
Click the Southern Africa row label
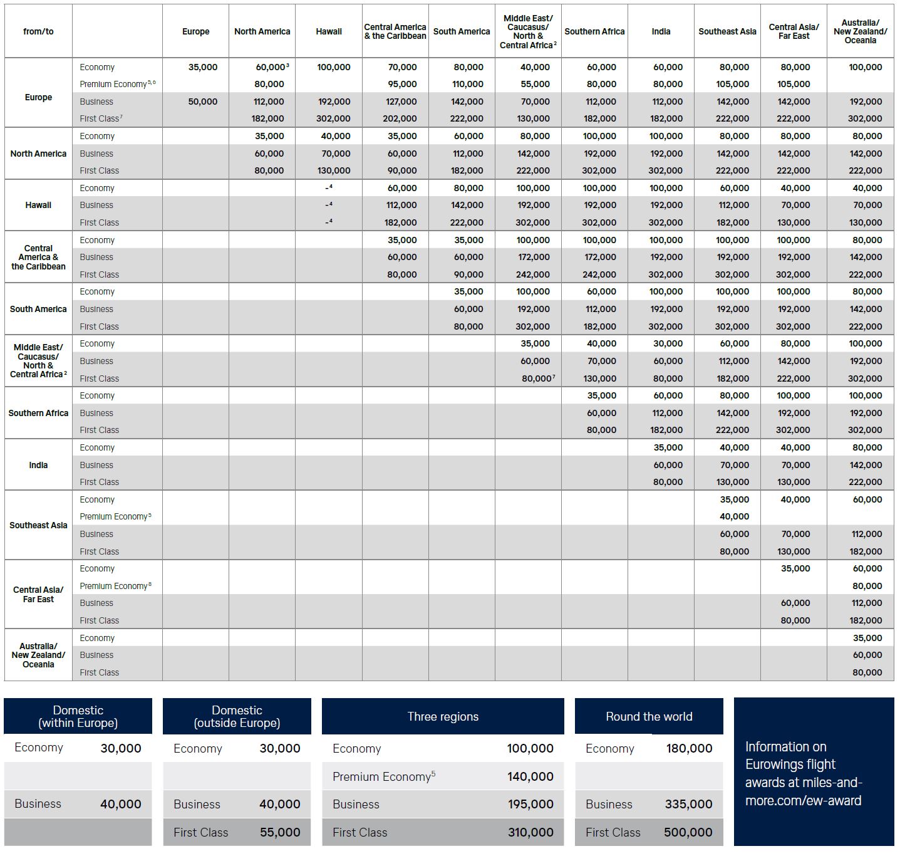[x=38, y=413]
